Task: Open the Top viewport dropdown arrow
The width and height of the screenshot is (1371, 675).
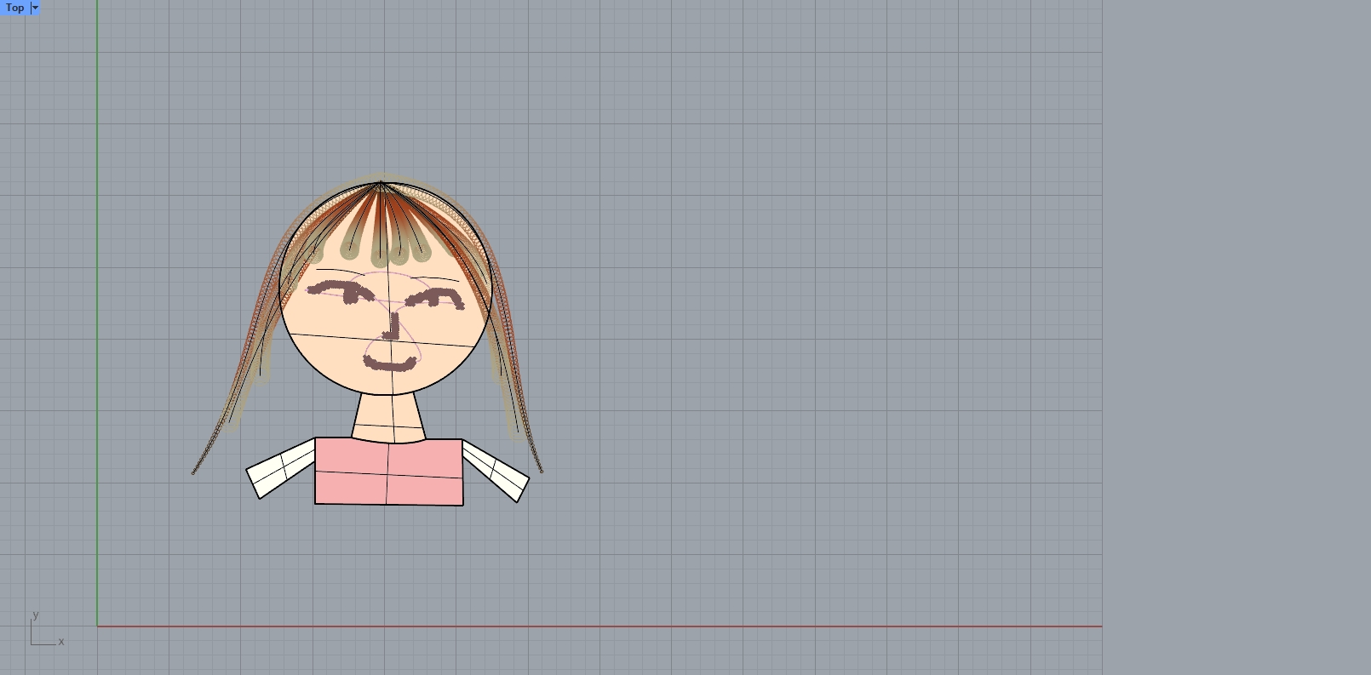Action: 35,8
